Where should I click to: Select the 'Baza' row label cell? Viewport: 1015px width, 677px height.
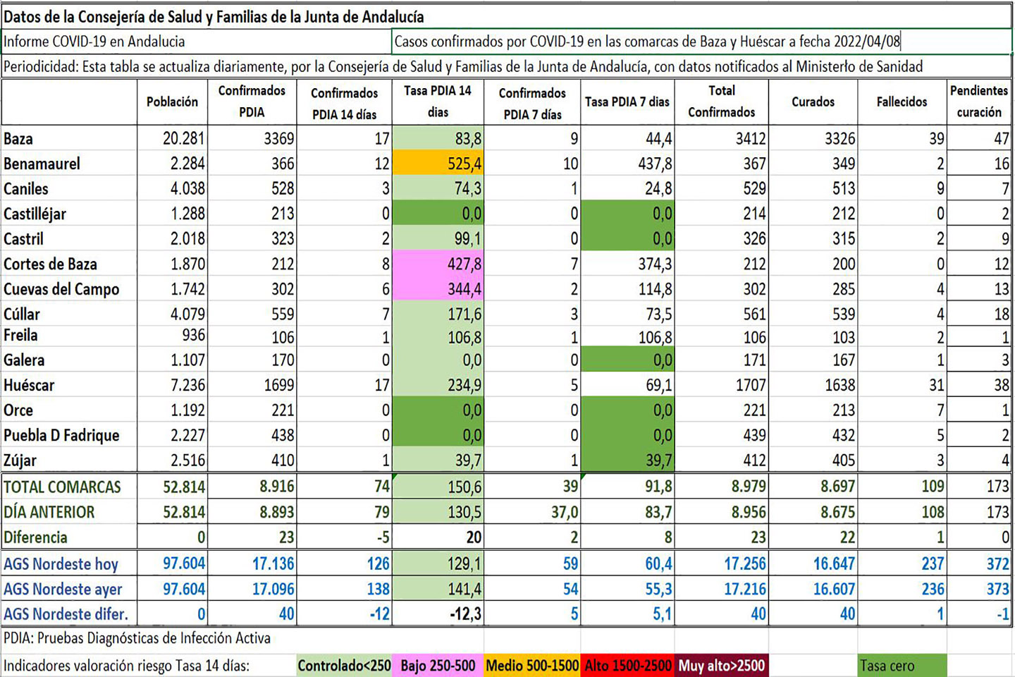69,139
